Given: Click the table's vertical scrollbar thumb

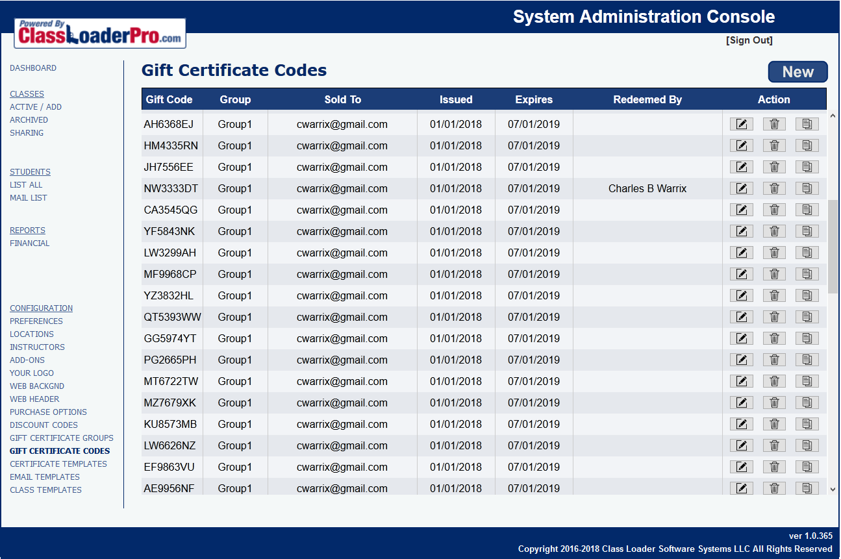Looking at the screenshot, I should tap(833, 247).
